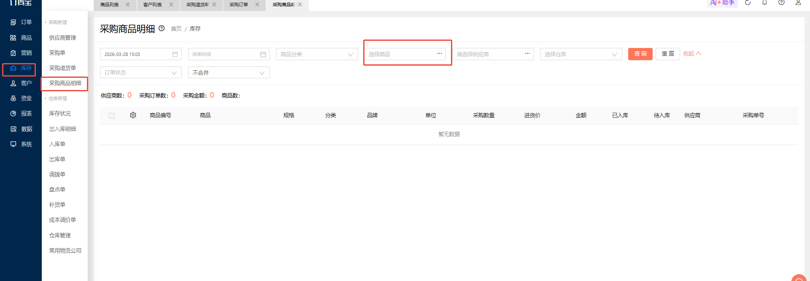Open 入库单 in the submenu
Image resolution: width=810 pixels, height=281 pixels.
pos(57,144)
